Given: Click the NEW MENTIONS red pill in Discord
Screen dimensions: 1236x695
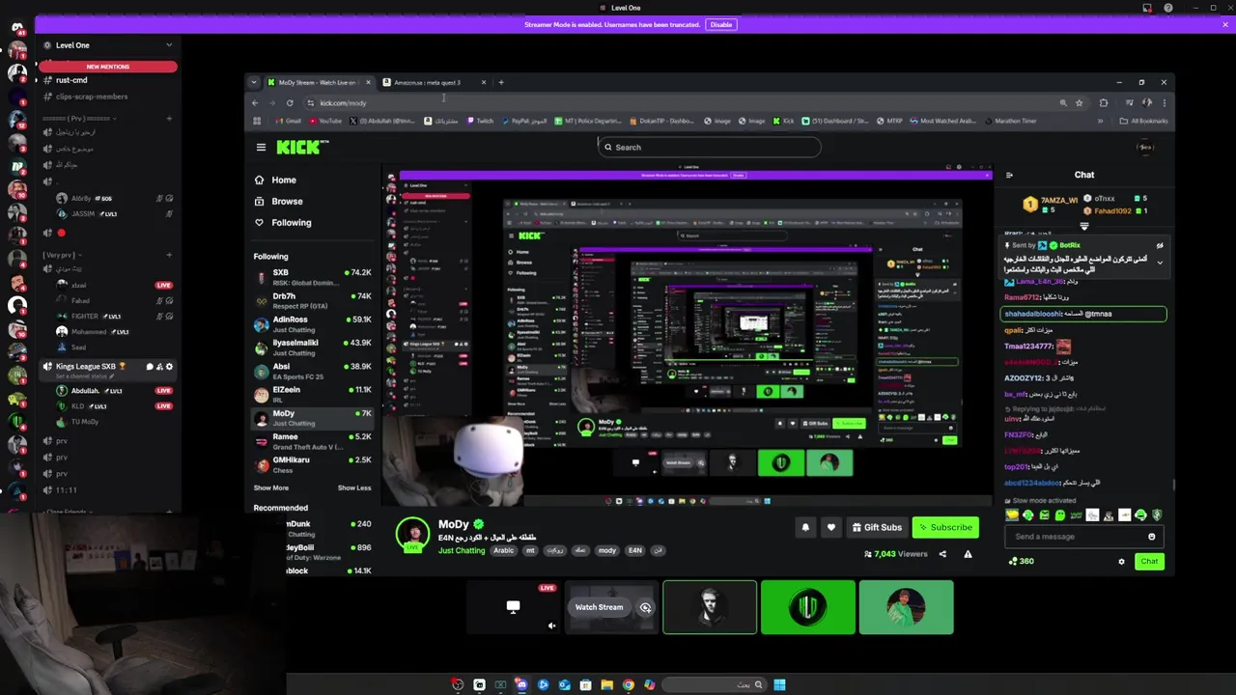Looking at the screenshot, I should click(x=107, y=67).
